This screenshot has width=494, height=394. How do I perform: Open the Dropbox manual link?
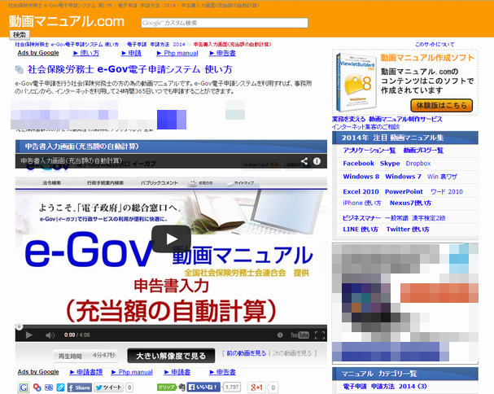(418, 164)
